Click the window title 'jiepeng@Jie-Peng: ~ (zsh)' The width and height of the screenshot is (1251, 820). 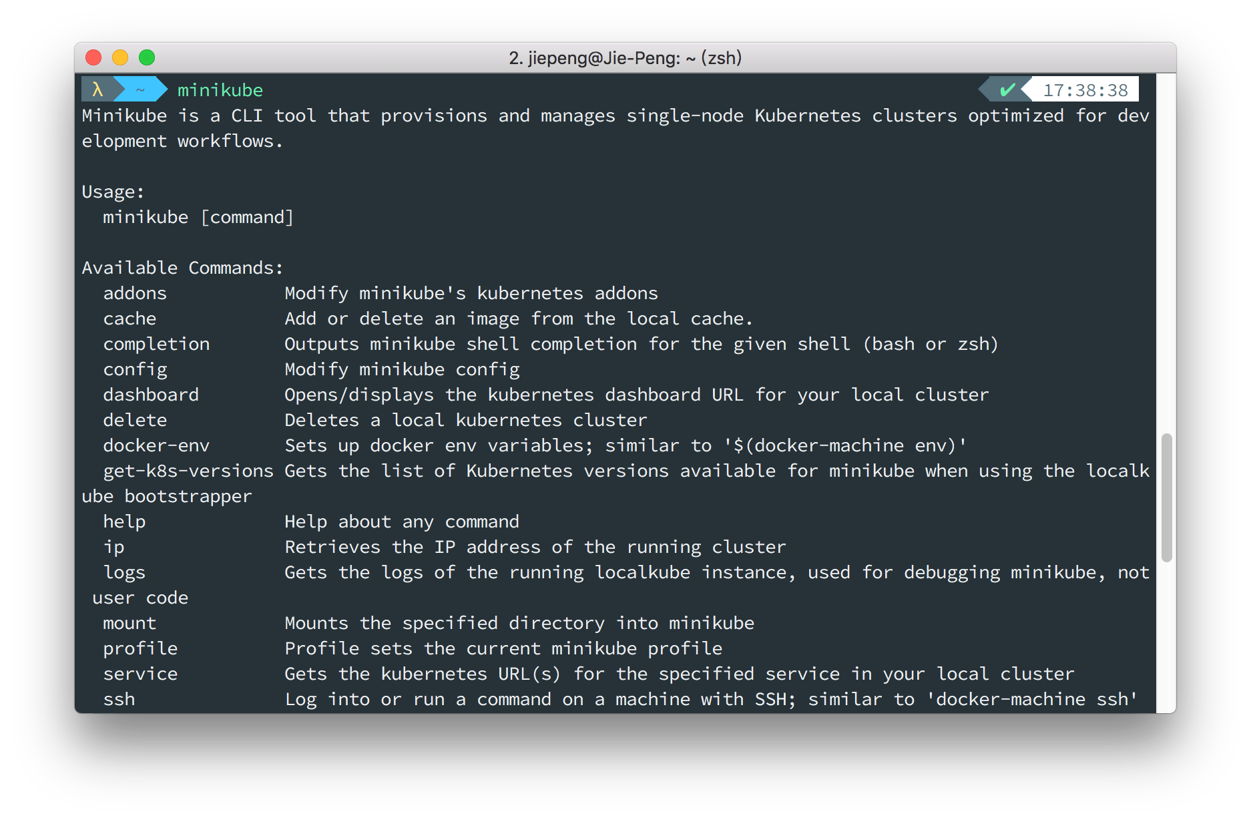635,58
